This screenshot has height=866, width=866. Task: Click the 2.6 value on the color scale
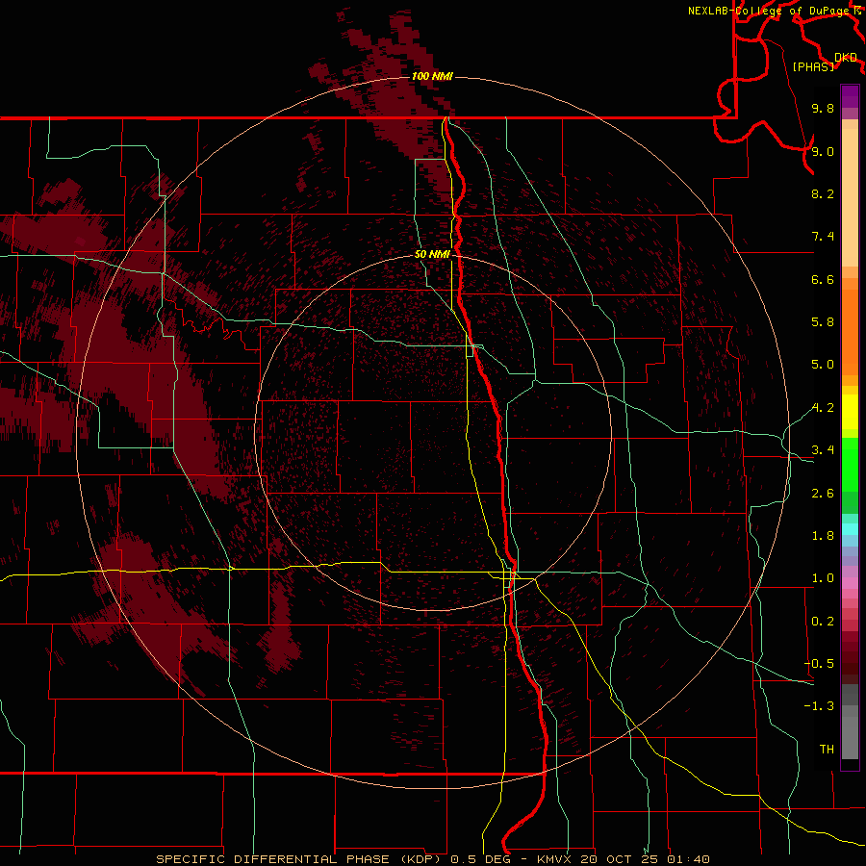click(823, 494)
